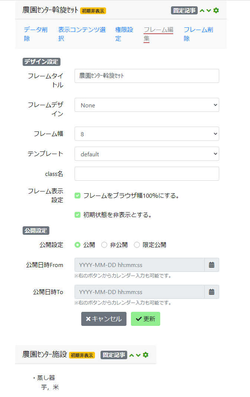The image size is (250, 397).
Task: Open gear settings of 農園センター施設 frame
Action: tap(145, 355)
